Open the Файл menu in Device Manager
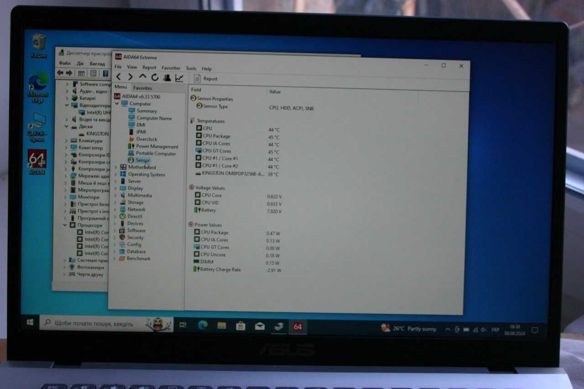The width and height of the screenshot is (584, 389). coord(65,63)
